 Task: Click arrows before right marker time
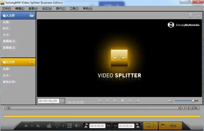[115, 126]
